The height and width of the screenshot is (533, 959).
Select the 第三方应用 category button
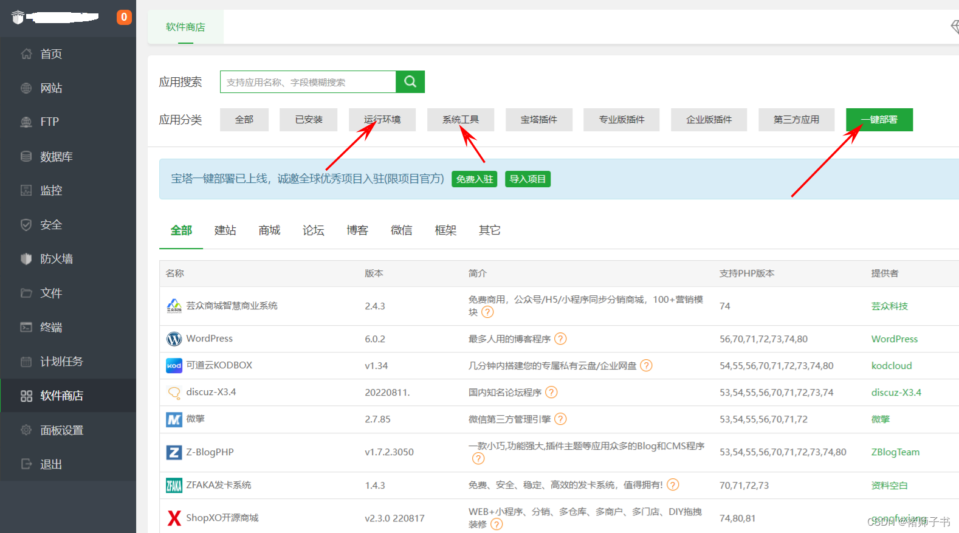[x=796, y=120]
